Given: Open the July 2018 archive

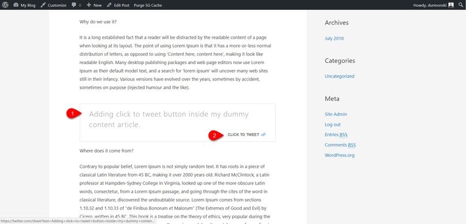Looking at the screenshot, I should point(334,38).
